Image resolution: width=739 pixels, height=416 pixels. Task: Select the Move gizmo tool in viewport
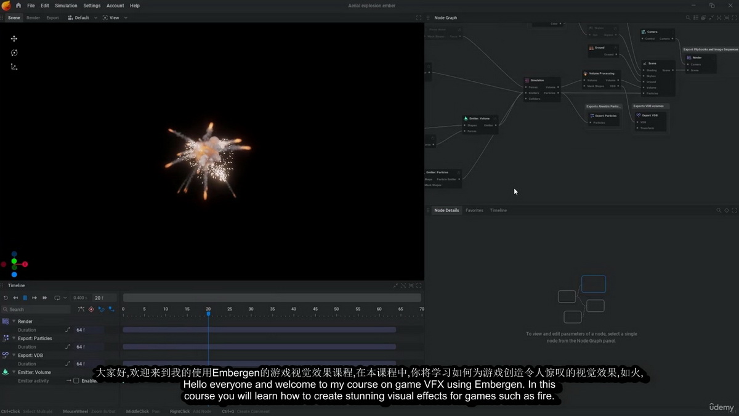pos(14,39)
